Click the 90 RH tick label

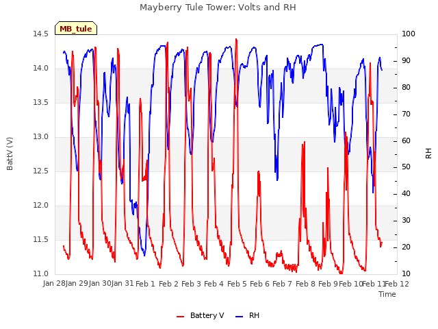406,61
